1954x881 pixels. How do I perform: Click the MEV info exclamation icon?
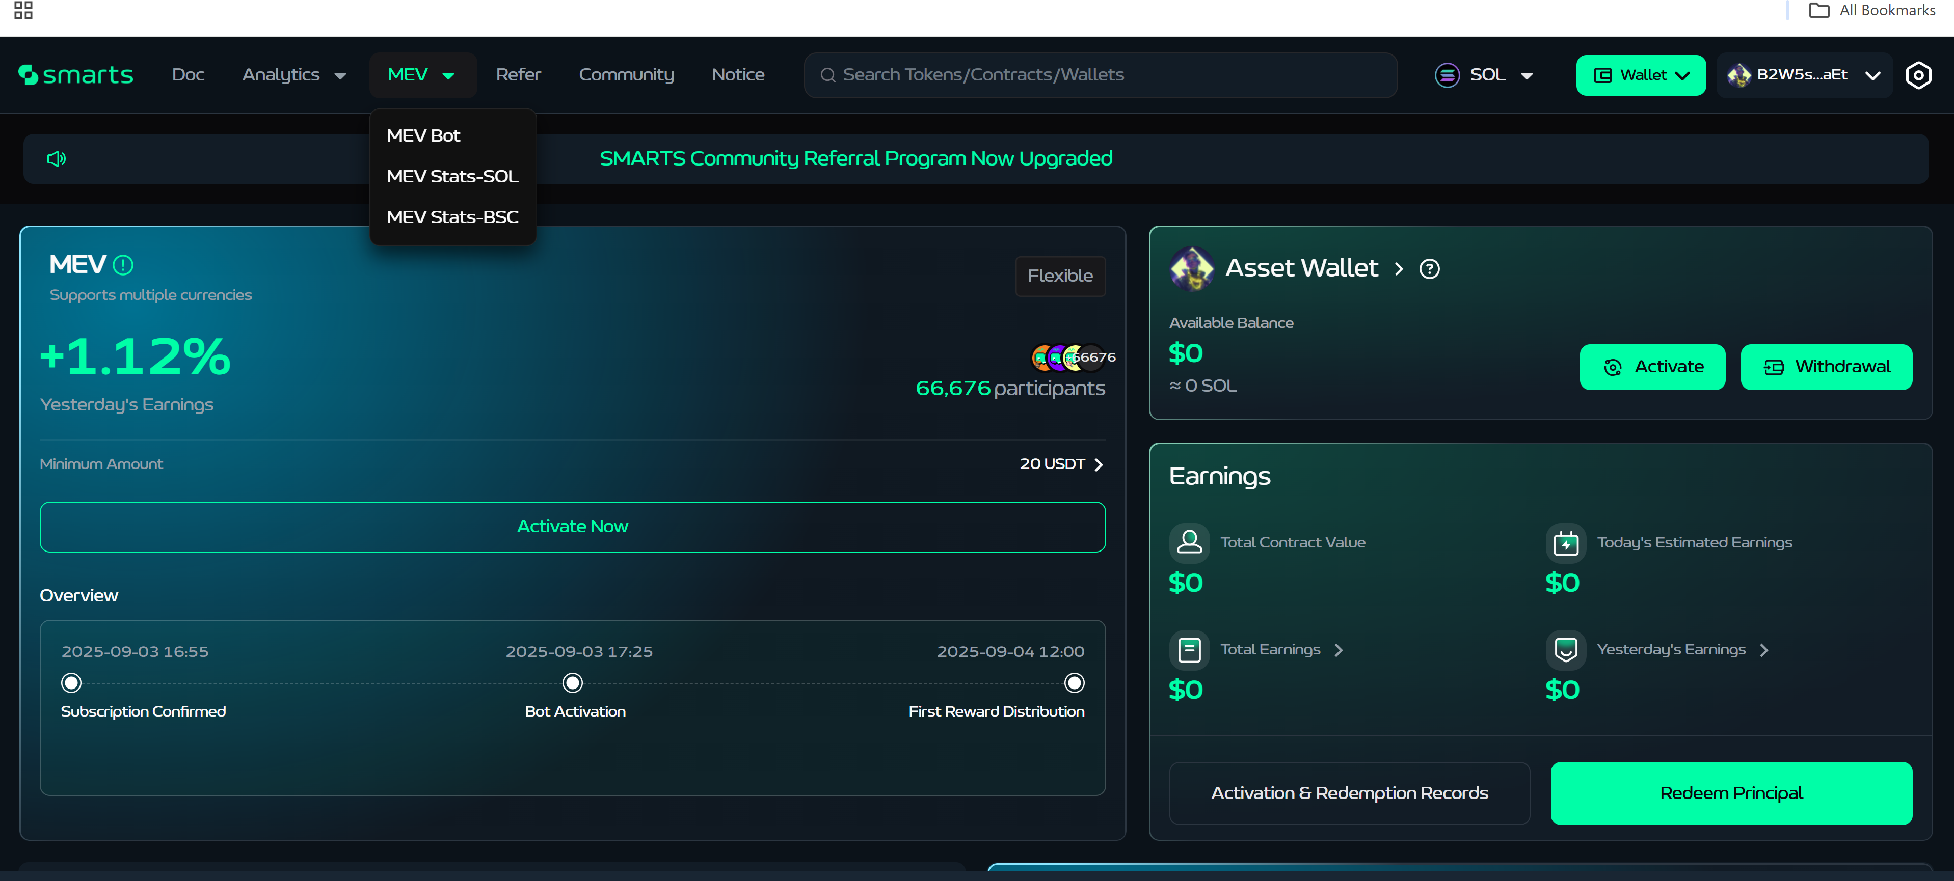click(123, 265)
